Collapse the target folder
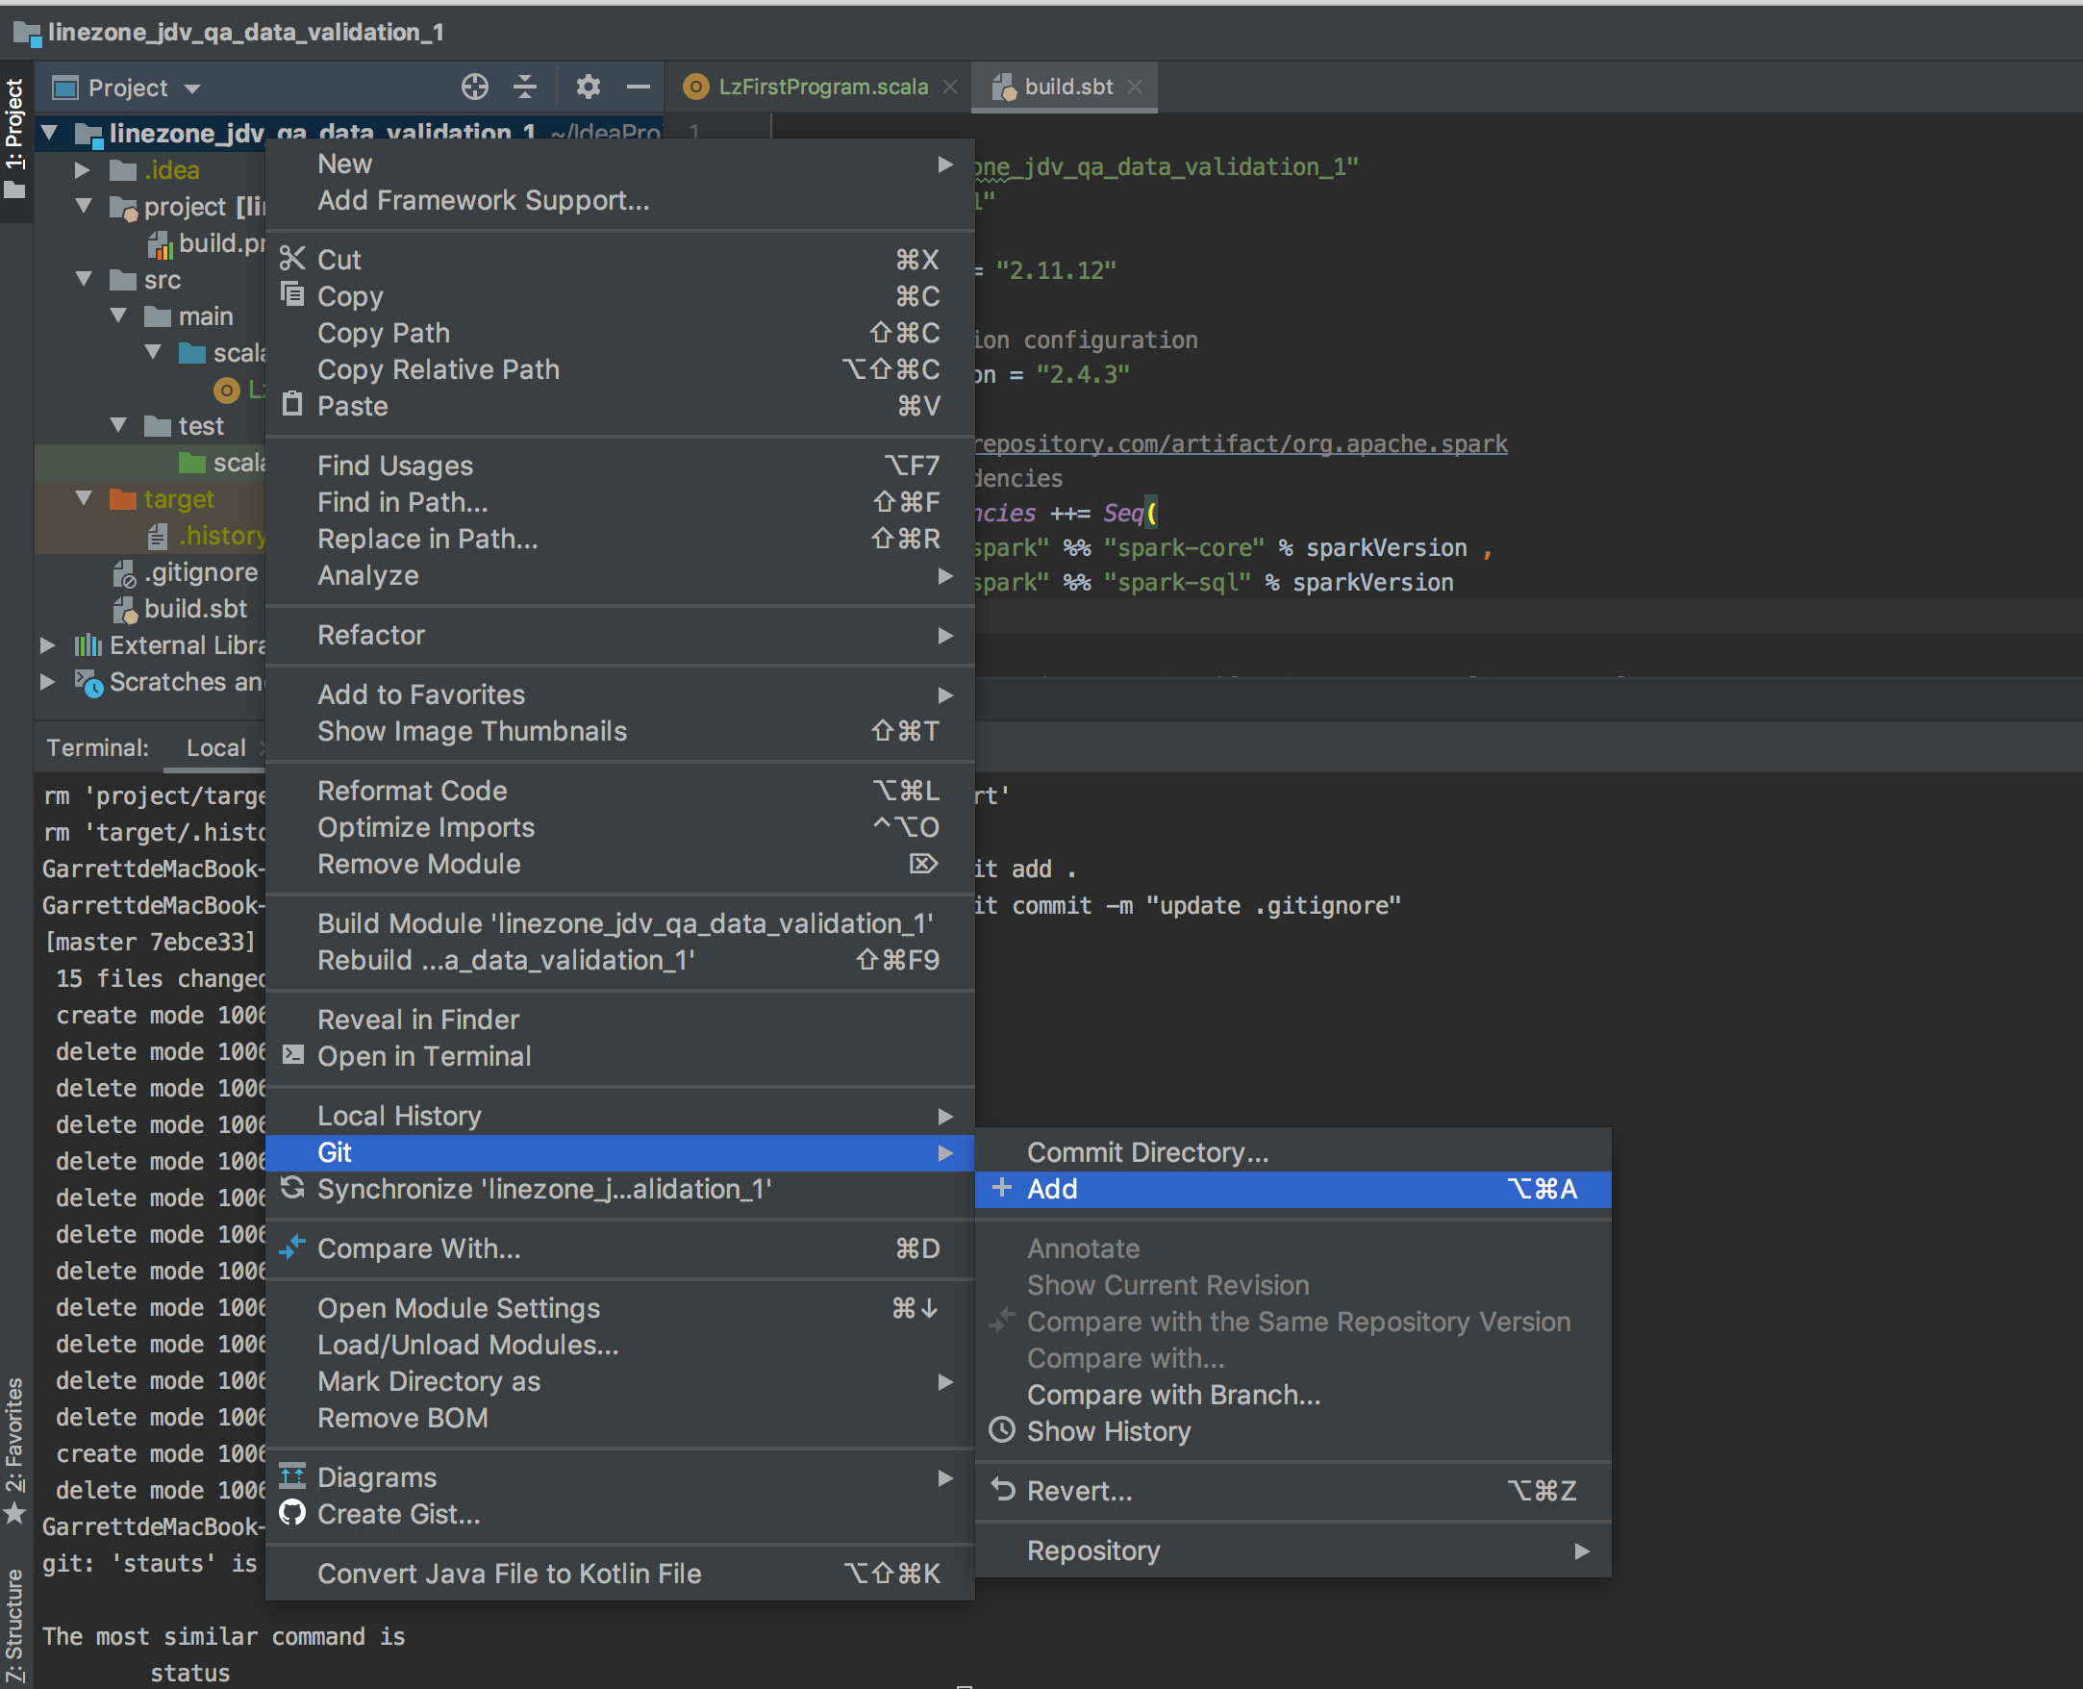This screenshot has height=1689, width=2083. [x=84, y=499]
